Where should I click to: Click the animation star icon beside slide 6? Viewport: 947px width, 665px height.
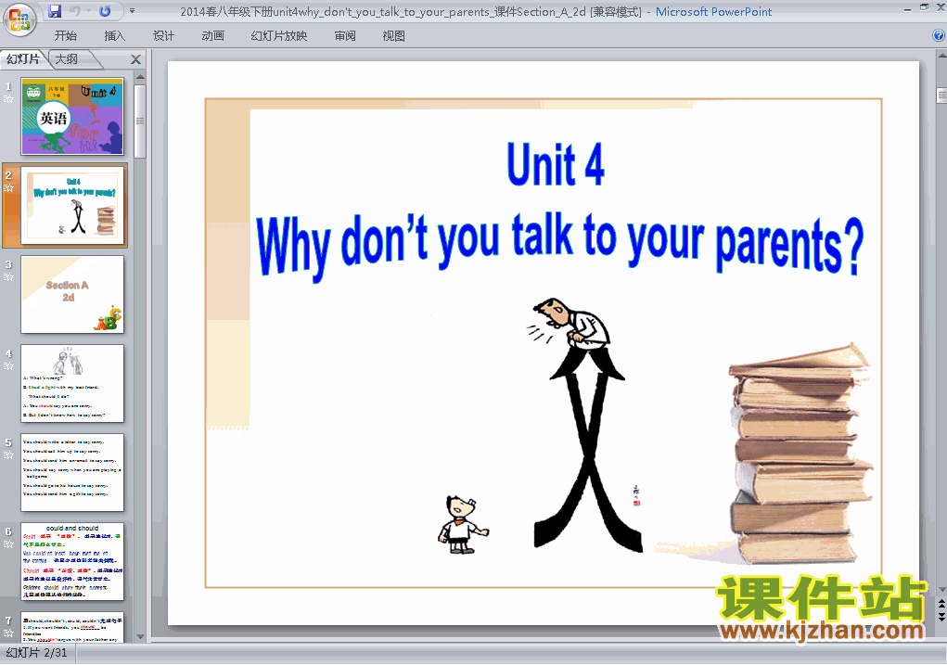click(8, 544)
